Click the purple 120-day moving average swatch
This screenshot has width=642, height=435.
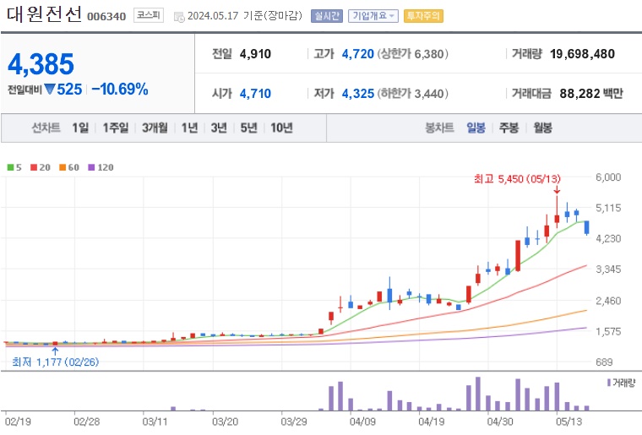click(x=91, y=167)
